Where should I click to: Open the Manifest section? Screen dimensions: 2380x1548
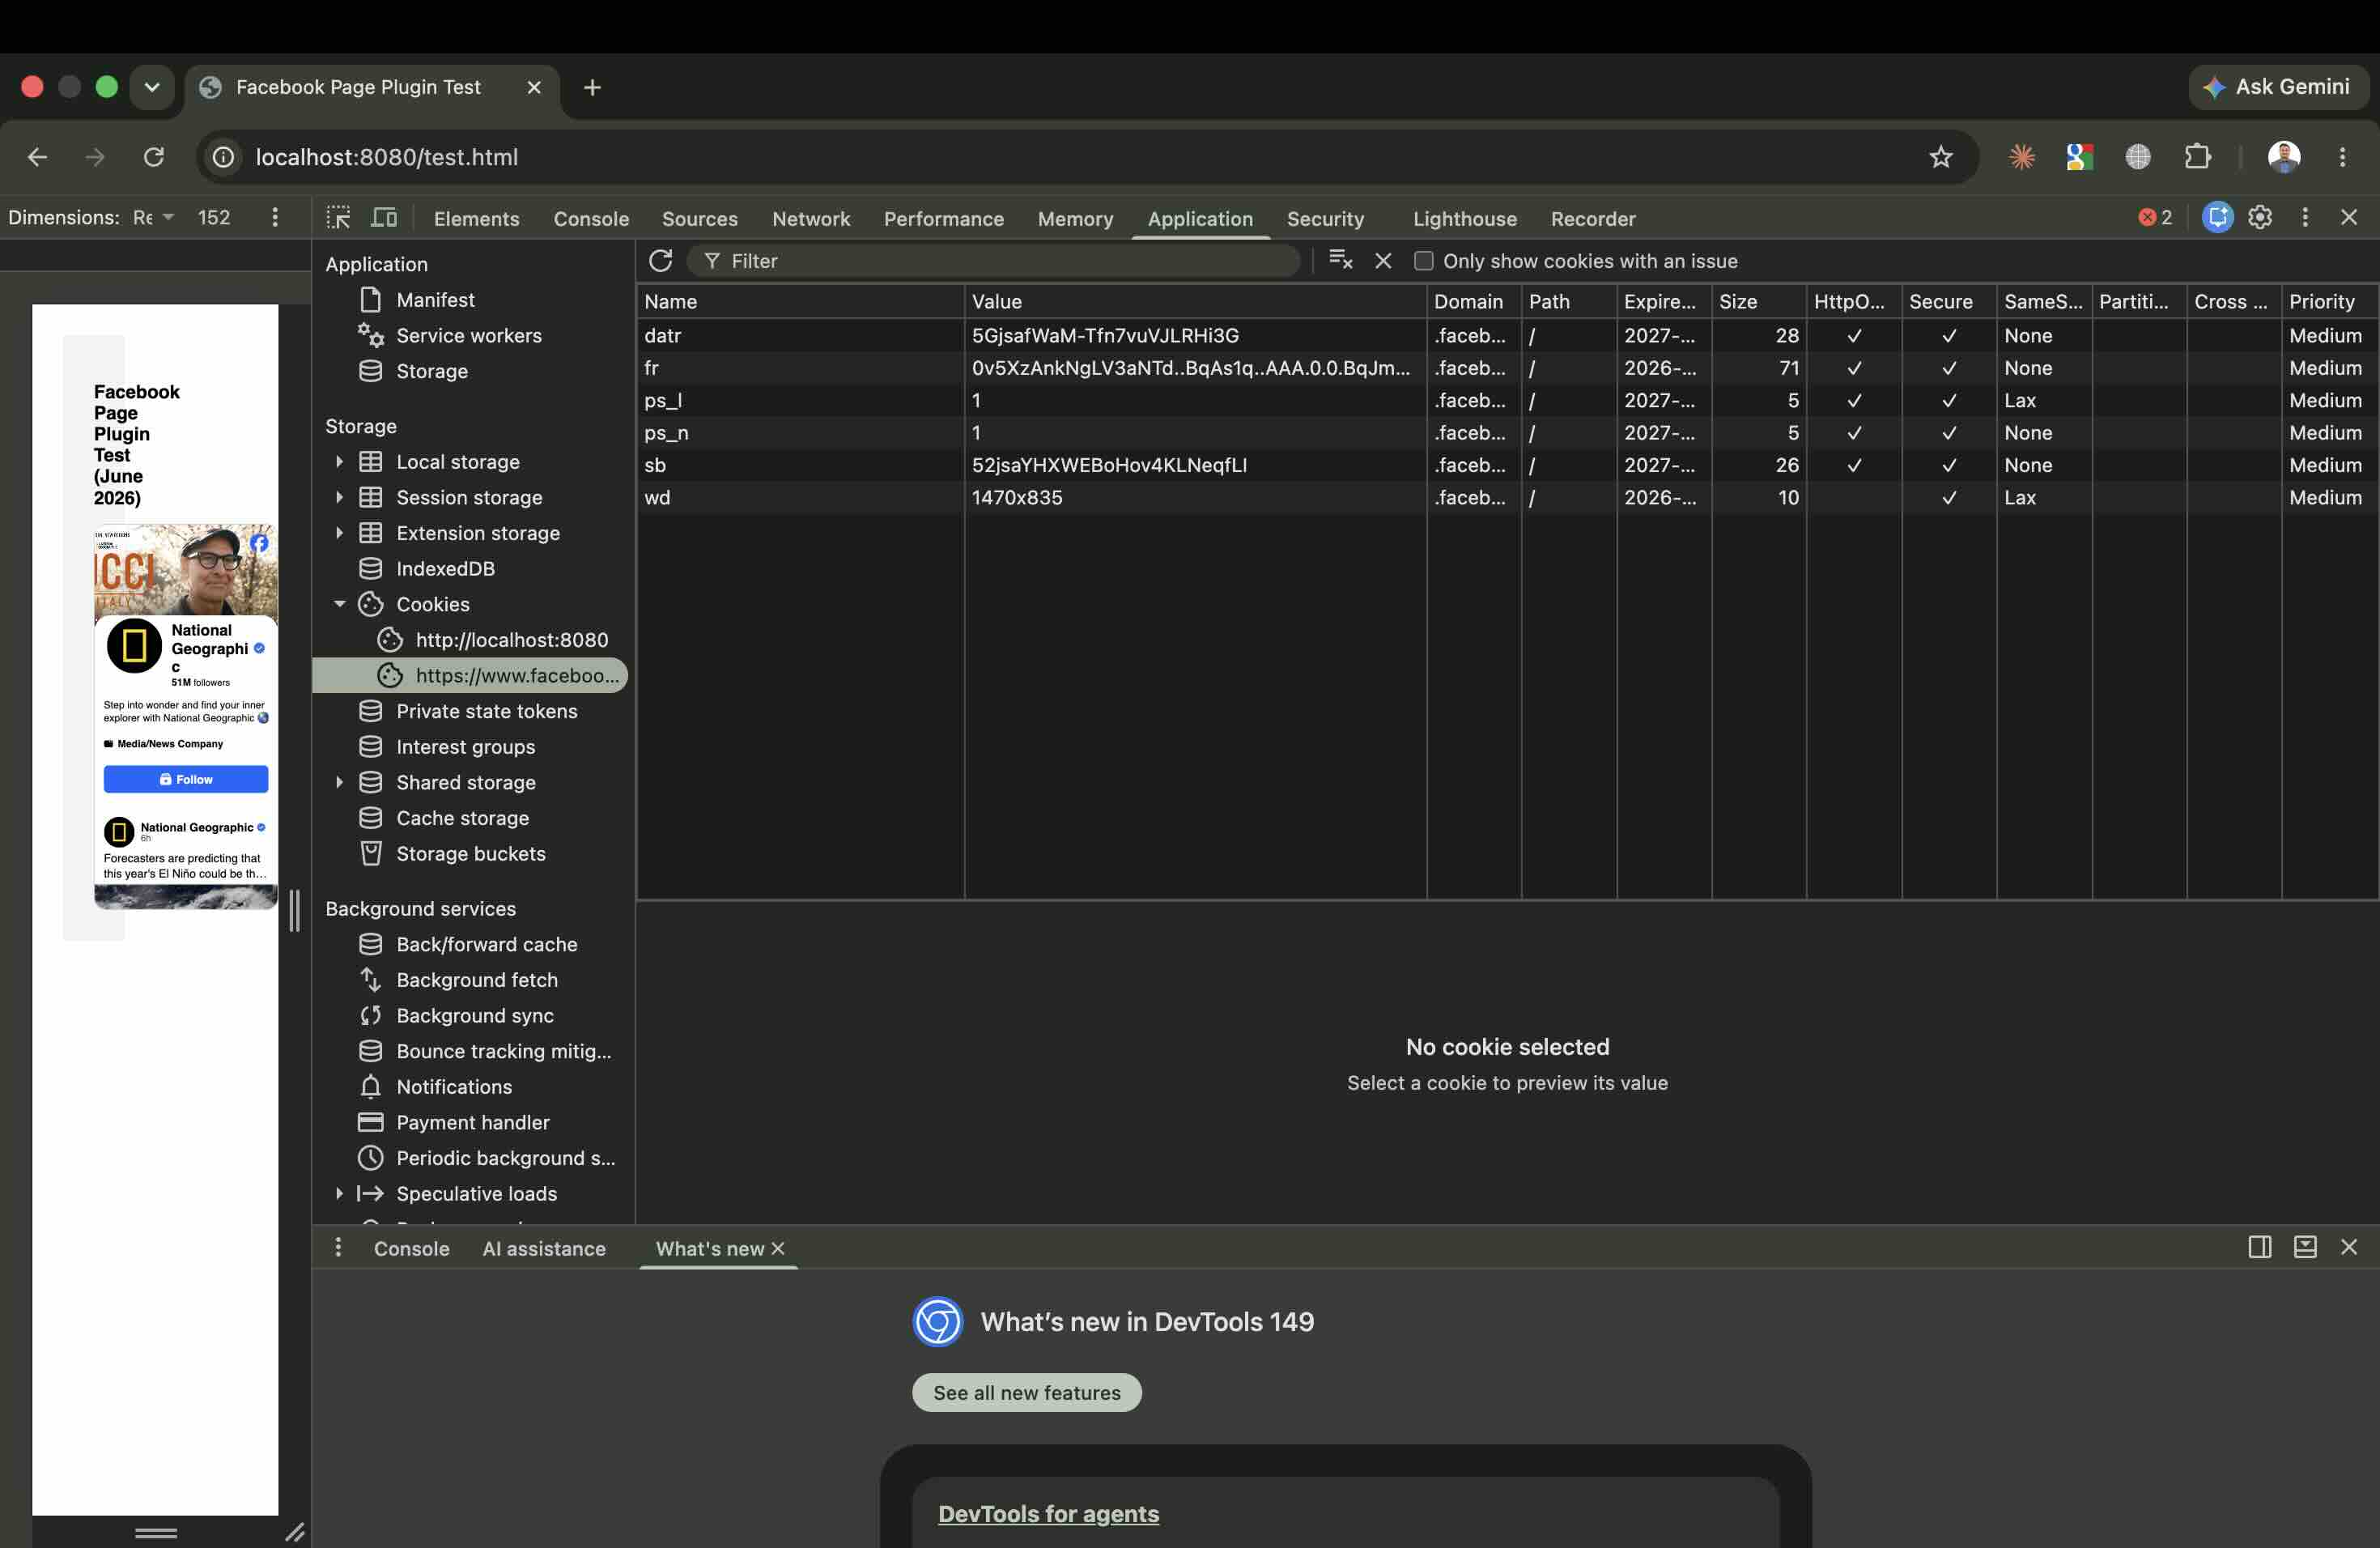[x=435, y=300]
